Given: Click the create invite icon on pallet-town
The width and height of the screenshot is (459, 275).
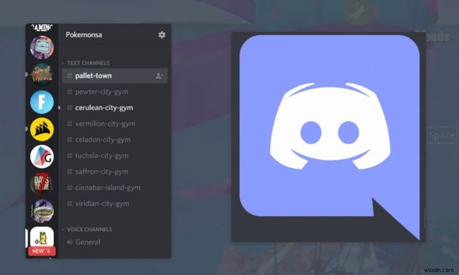Looking at the screenshot, I should click(x=160, y=76).
